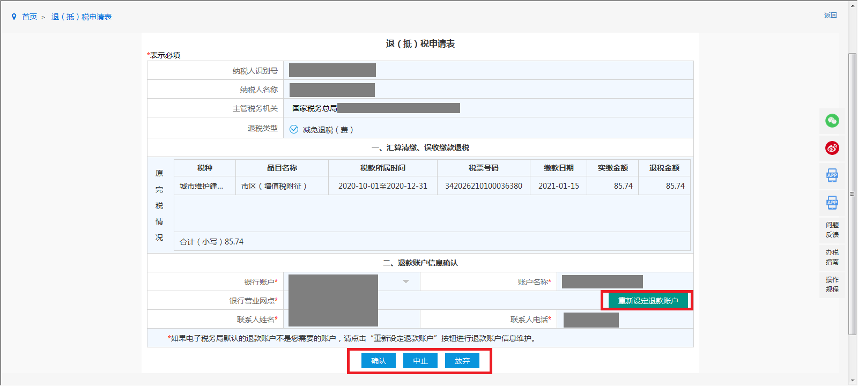Viewport: 858px width, 386px height.
Task: Click the 纳税人识别号 label
Action: (255, 71)
